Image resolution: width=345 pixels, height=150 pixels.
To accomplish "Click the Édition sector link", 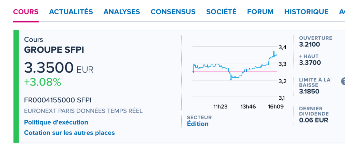I will pos(198,124).
